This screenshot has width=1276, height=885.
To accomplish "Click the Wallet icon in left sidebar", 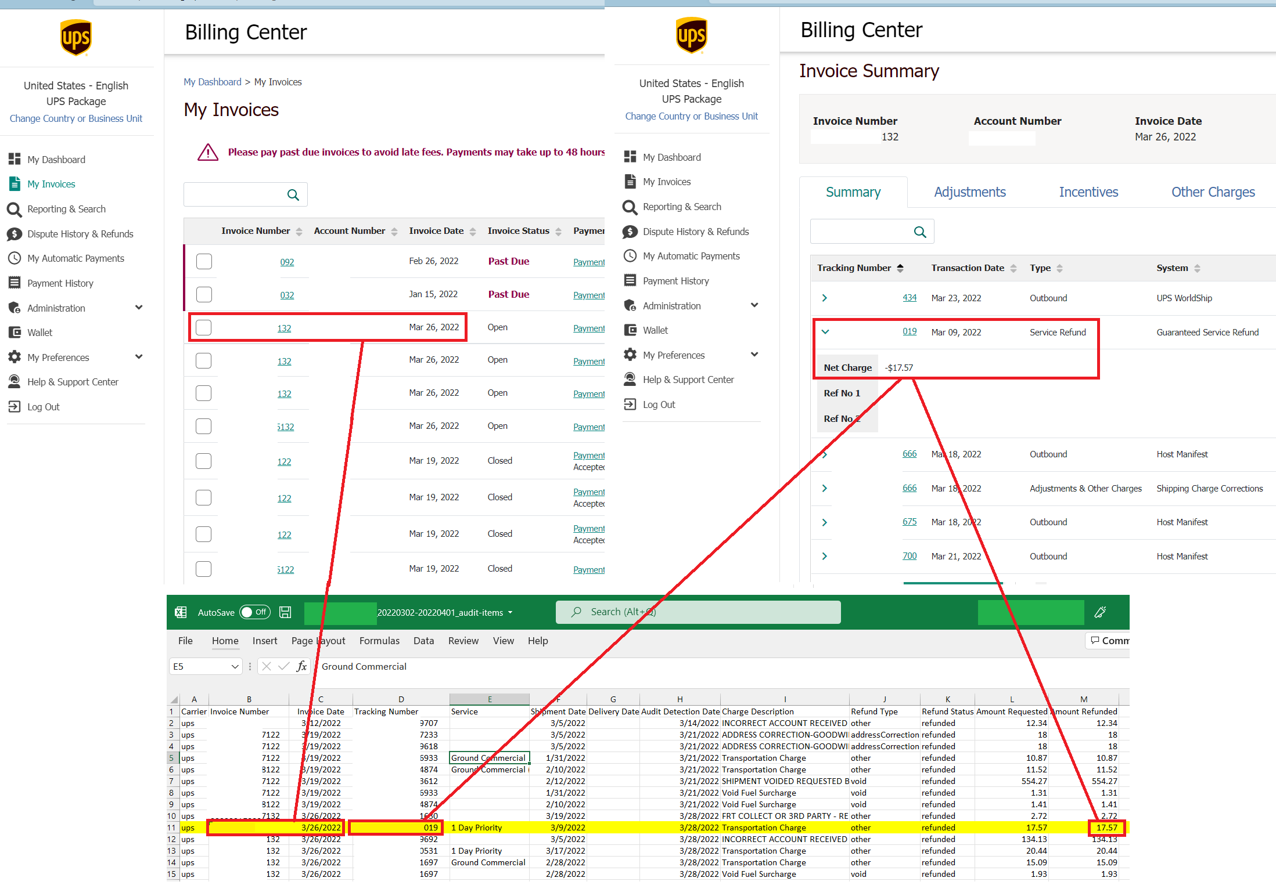I will click(15, 333).
